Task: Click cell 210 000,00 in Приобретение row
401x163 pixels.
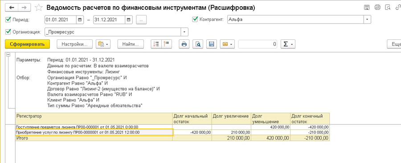Action: tap(231, 132)
